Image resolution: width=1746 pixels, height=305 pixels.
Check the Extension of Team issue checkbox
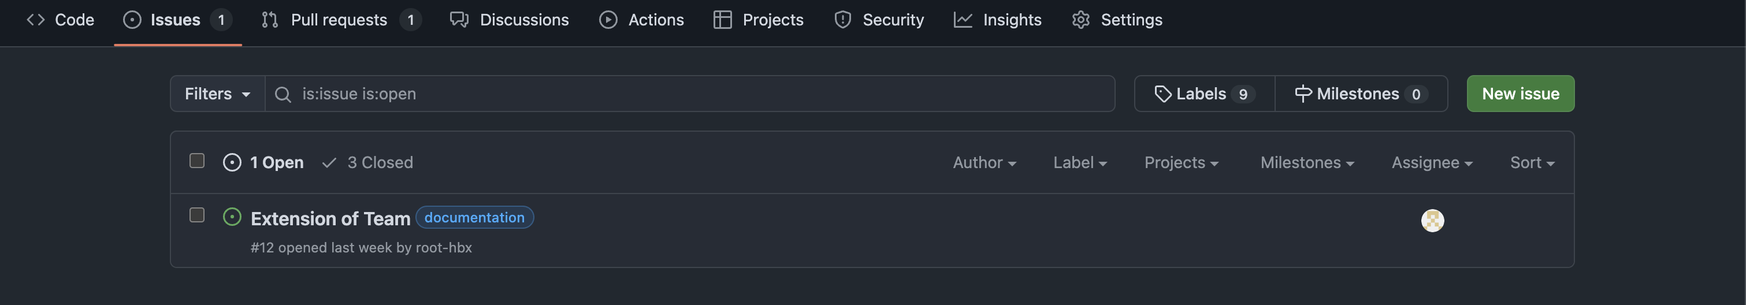tap(196, 215)
